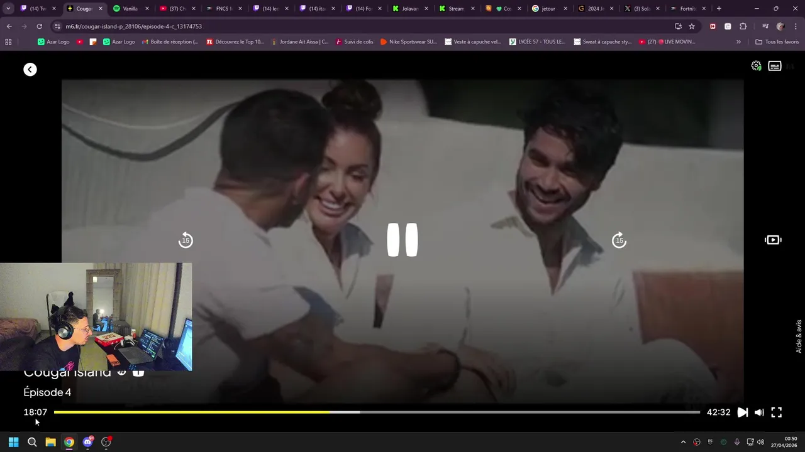Open the episodes list icon on the right
The image size is (805, 452).
[773, 240]
